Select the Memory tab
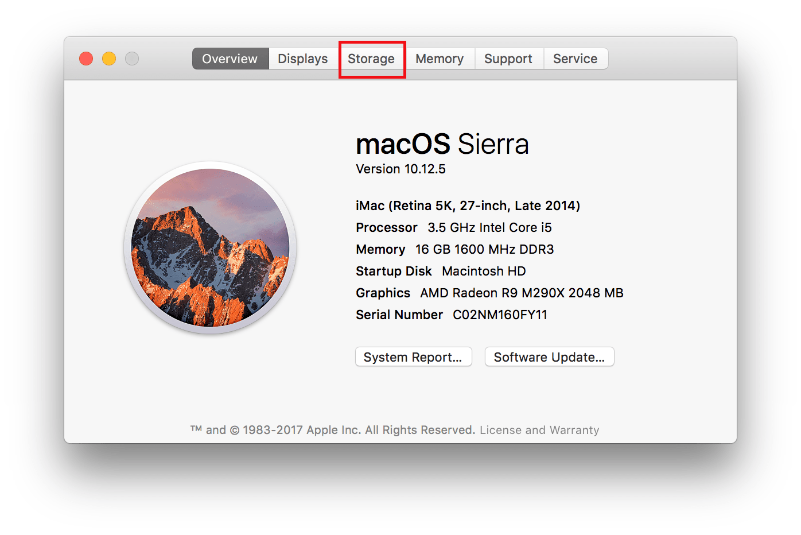801x535 pixels. click(x=439, y=59)
